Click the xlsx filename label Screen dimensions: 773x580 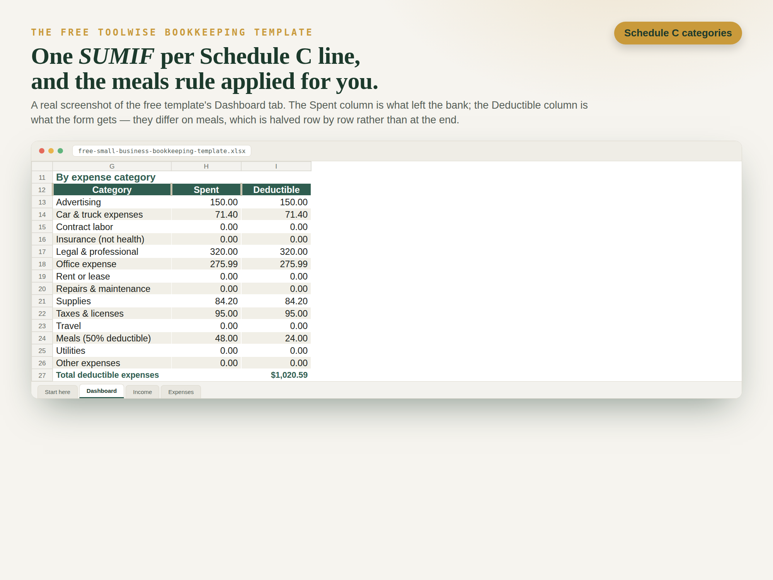click(x=162, y=151)
